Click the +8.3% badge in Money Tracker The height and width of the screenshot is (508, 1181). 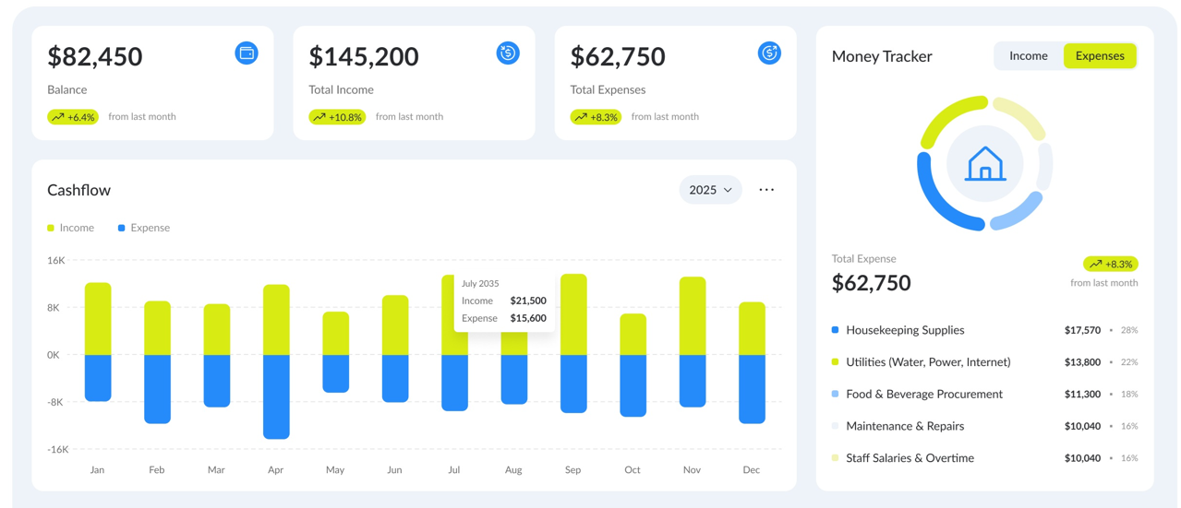pyautogui.click(x=1110, y=264)
